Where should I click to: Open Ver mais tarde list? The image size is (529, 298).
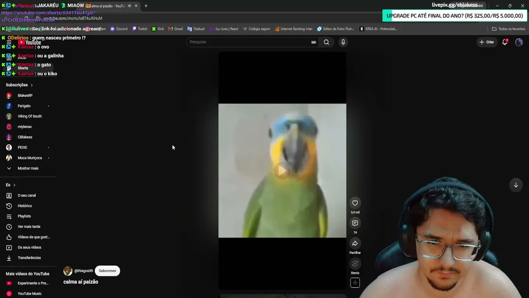[x=28, y=226]
